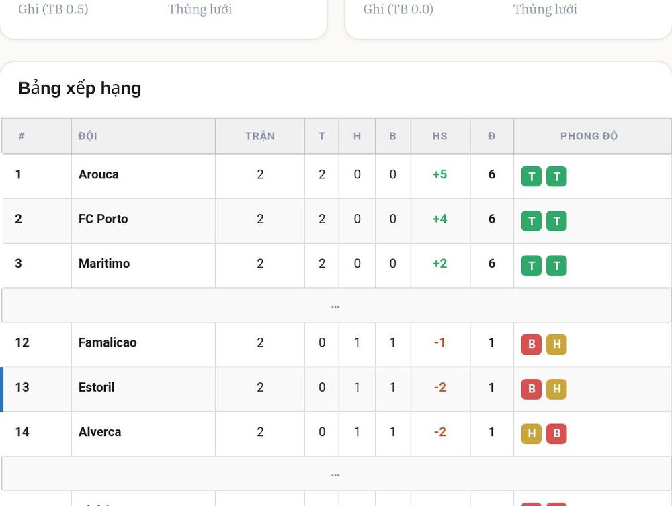Expand hidden rows between Maritimo and Famalicao
The width and height of the screenshot is (672, 506).
[x=336, y=305]
